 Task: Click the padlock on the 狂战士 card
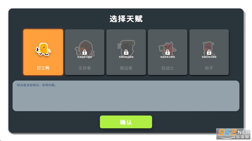click(167, 52)
